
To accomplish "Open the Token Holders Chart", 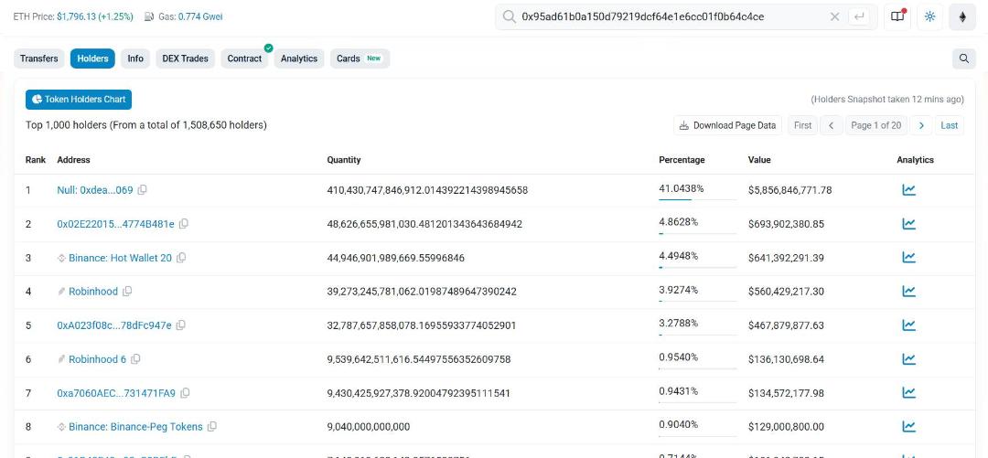I will [79, 99].
